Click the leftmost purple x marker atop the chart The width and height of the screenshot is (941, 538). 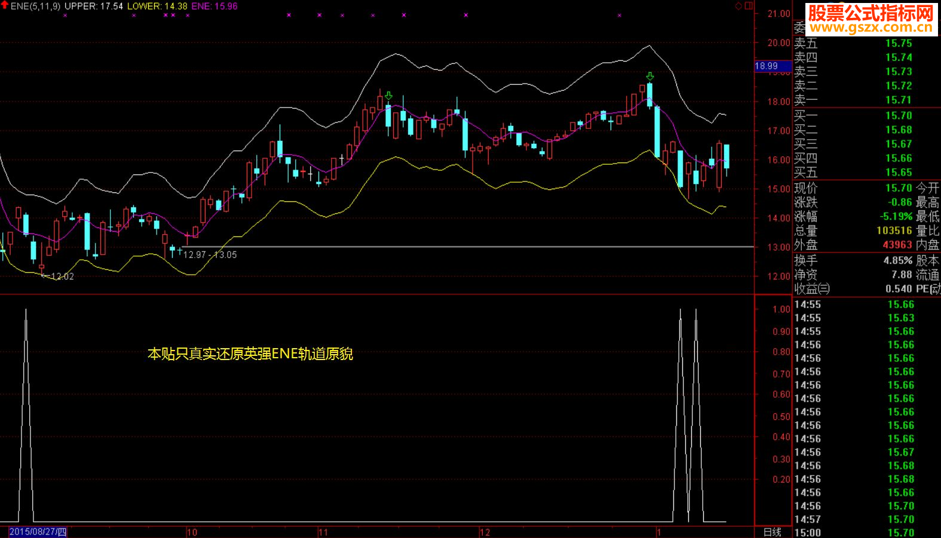tap(65, 16)
